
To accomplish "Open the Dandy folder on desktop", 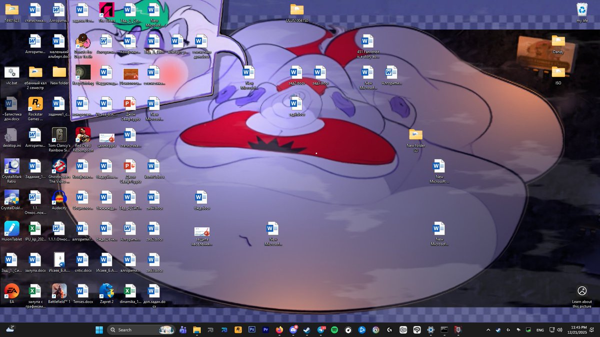I will click(558, 44).
